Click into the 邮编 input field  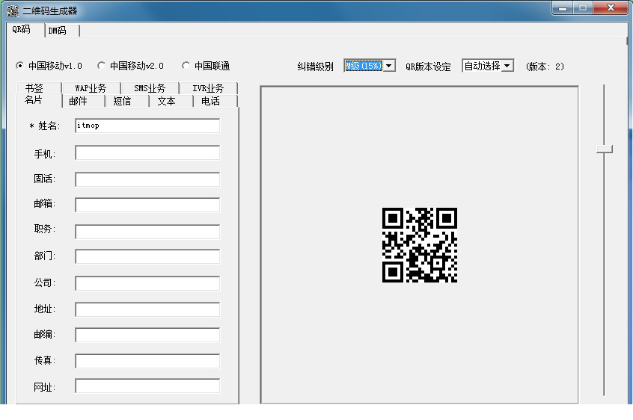[x=147, y=335]
